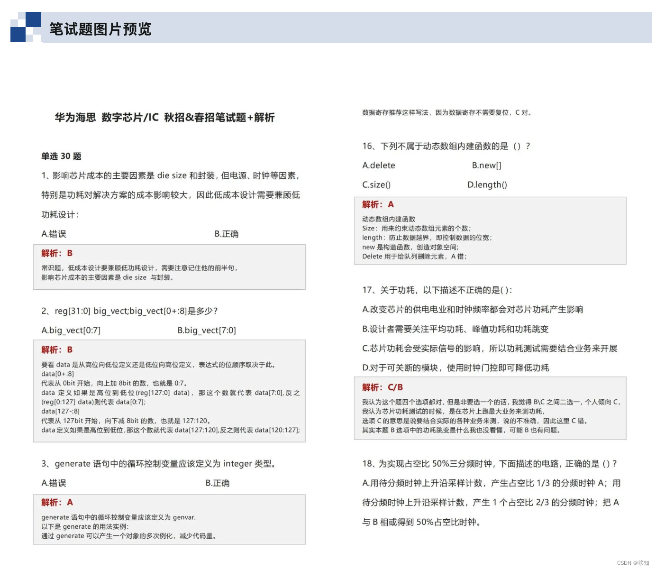
Task: Click the line data[0+:8] in explanation
Action: point(58,374)
